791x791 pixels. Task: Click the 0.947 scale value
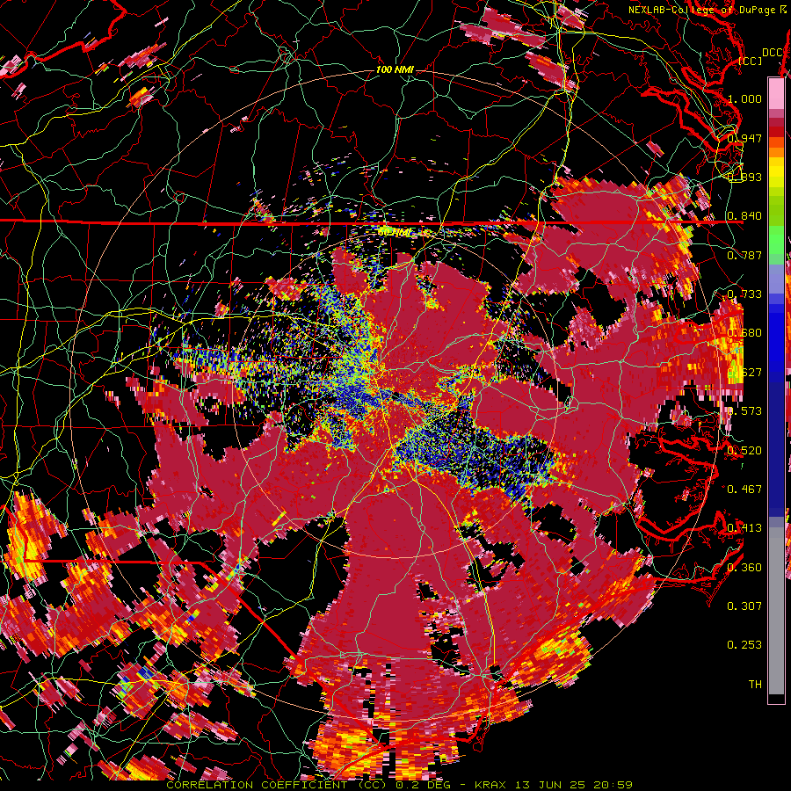[744, 138]
